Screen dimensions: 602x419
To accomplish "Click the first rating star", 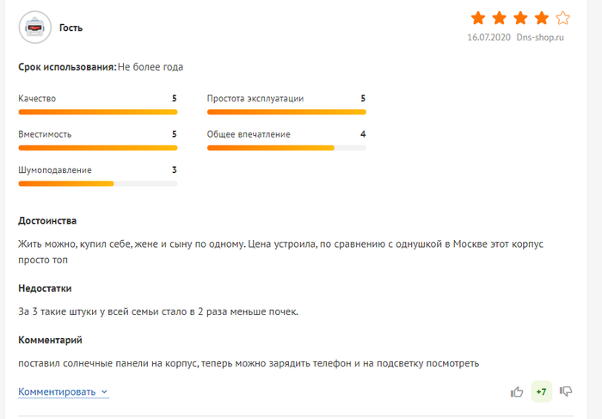I will point(478,18).
